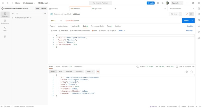Screen dimensions: 202x108
Task: Open the notifications bell
Action: coord(163,3)
